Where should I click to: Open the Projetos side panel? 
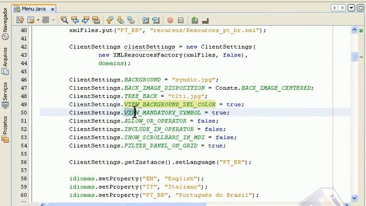click(x=5, y=129)
